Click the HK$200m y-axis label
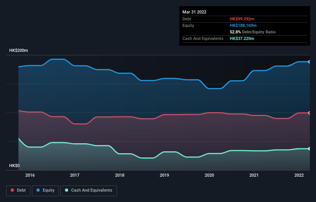Image resolution: width=316 pixels, height=202 pixels. [18, 50]
